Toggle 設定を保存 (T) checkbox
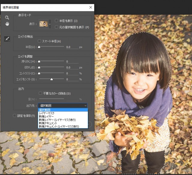 (14, 115)
